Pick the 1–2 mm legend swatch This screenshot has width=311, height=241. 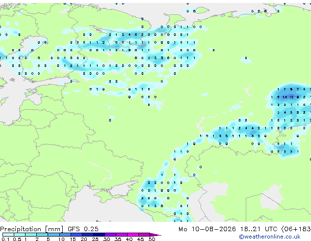(x=31, y=235)
